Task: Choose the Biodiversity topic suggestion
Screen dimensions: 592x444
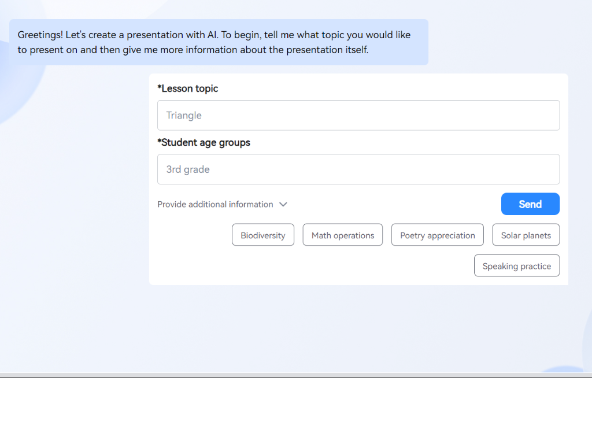Action: coord(263,235)
